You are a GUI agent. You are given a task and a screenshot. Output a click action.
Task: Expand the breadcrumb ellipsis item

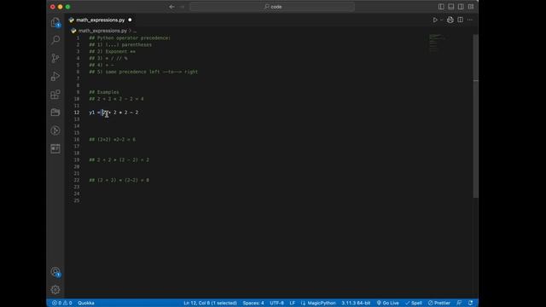pyautogui.click(x=135, y=31)
